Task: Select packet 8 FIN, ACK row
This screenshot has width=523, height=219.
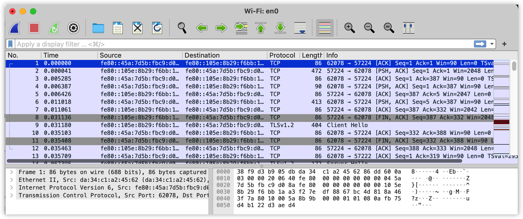Action: click(250, 117)
